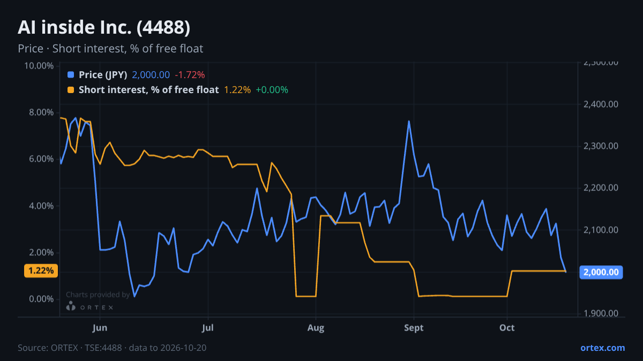Click the 1,900.00 right axis label
Screen dimensions: 643x361
click(x=601, y=314)
